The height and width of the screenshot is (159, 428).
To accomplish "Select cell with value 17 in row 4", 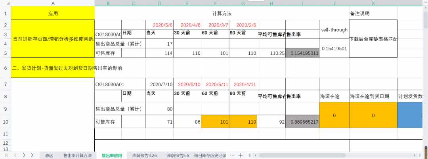I will coord(159,44).
